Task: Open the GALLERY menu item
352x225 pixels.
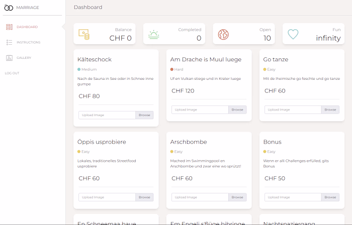Action: 24,58
